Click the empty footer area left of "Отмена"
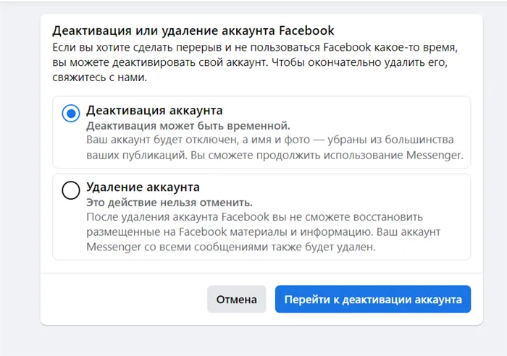507x356 pixels. pos(123,299)
